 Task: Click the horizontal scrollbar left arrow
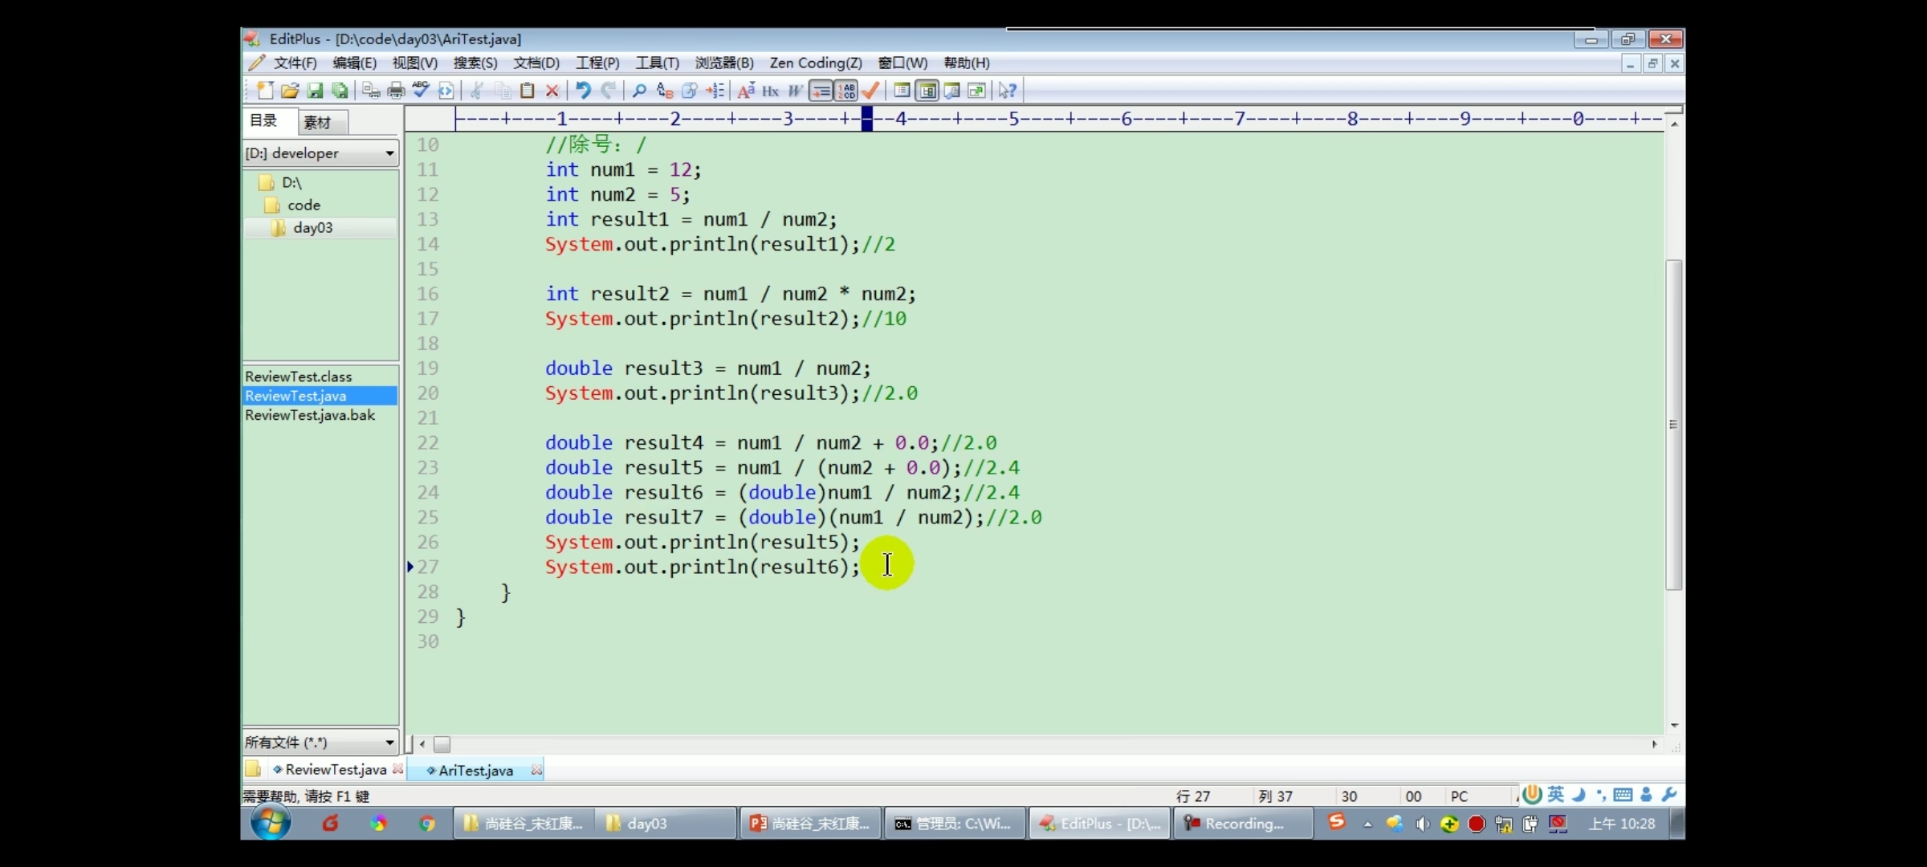click(422, 744)
